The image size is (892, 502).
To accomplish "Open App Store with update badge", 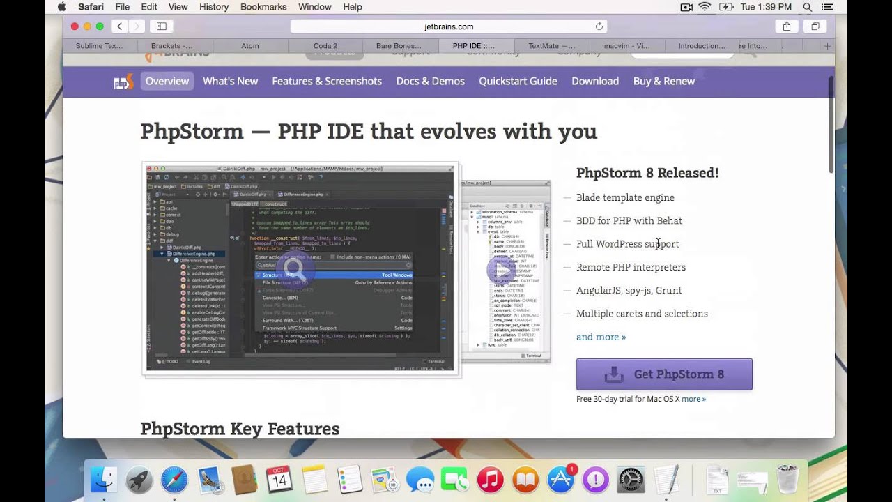I will (x=561, y=480).
